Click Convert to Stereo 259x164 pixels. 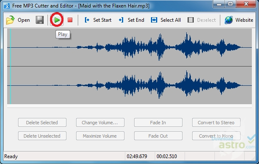click(x=216, y=123)
